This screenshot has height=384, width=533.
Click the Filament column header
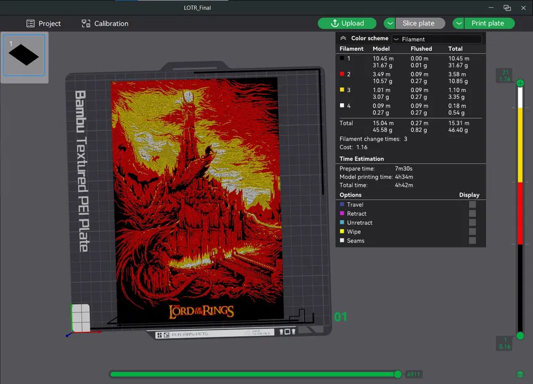click(x=352, y=49)
